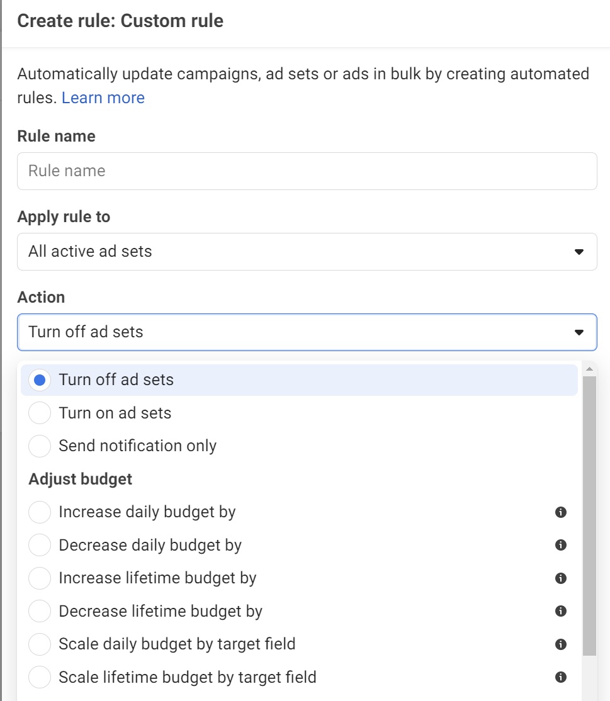
Task: Click the Action field showing Turn off ad sets
Action: (307, 332)
